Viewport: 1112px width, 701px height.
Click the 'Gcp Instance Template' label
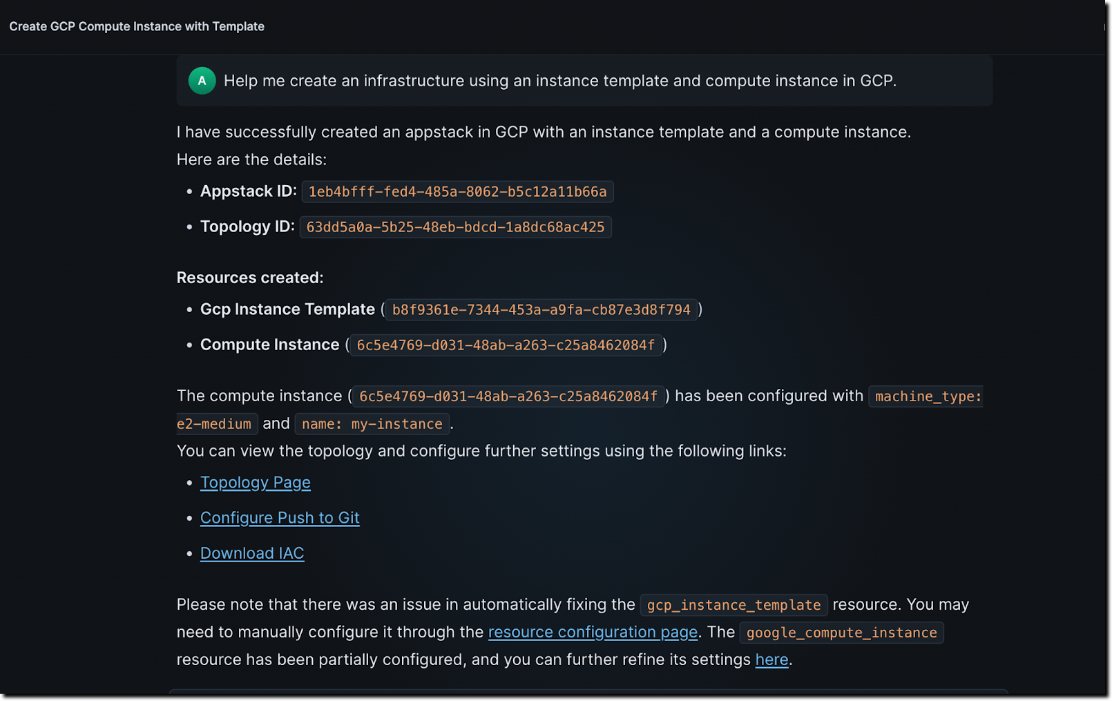point(287,309)
